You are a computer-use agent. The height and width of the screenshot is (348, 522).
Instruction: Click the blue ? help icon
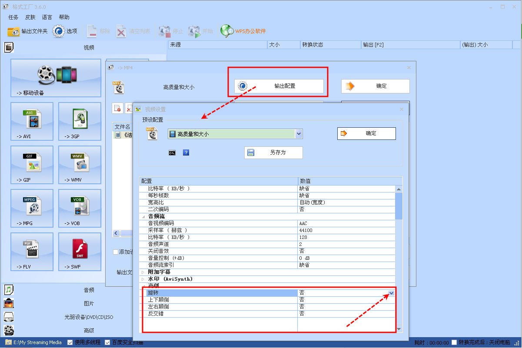click(186, 152)
